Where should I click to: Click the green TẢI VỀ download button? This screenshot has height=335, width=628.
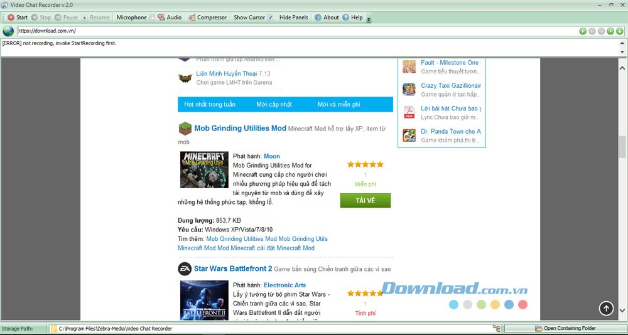[365, 200]
